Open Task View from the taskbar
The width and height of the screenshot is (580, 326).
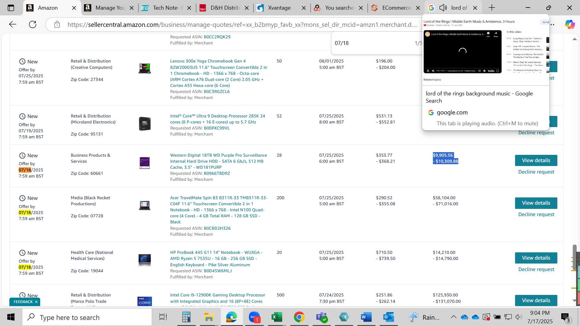(163, 317)
